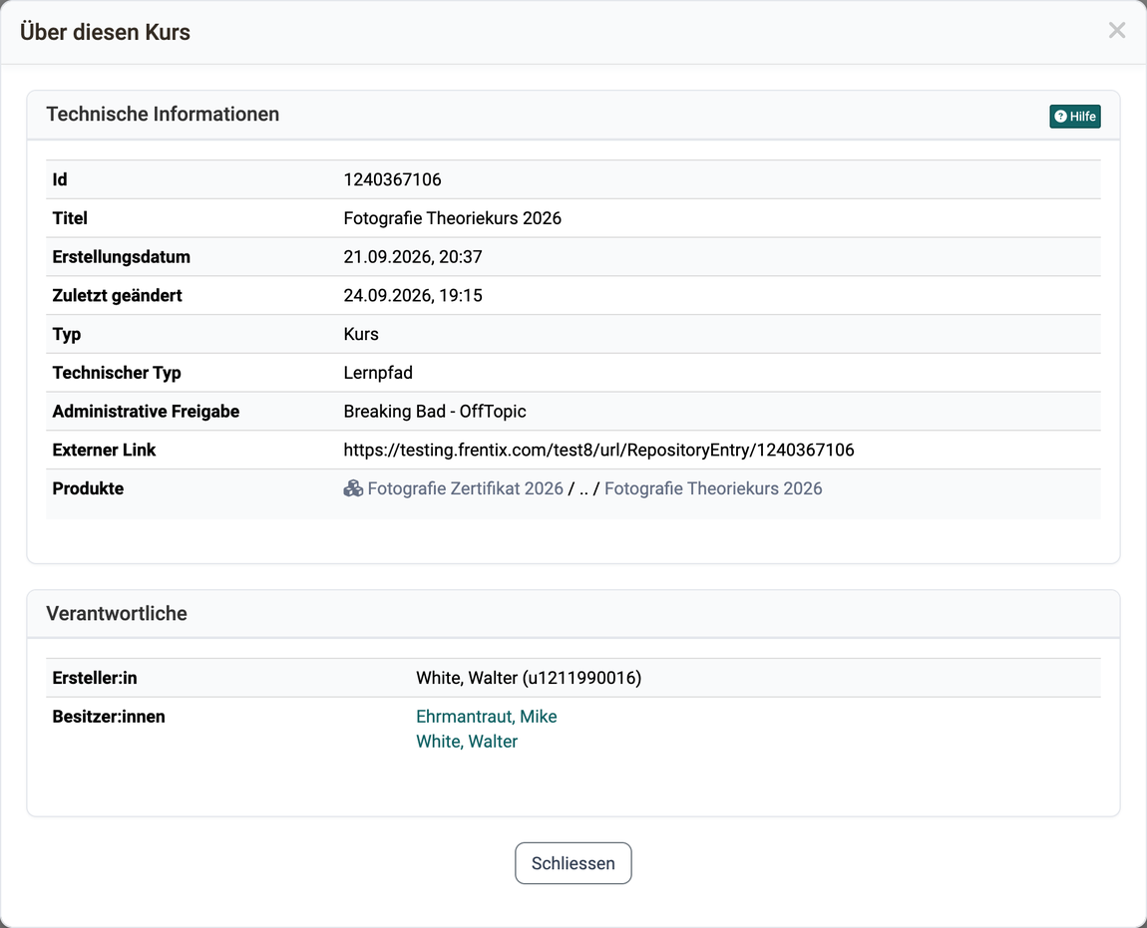Click the 'Administrative Freigabe' row label
Screen dimensions: 1147x928
click(x=146, y=412)
